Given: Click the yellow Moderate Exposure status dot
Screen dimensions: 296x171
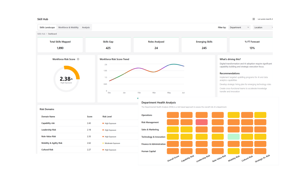Looking at the screenshot, I should click(103, 143).
